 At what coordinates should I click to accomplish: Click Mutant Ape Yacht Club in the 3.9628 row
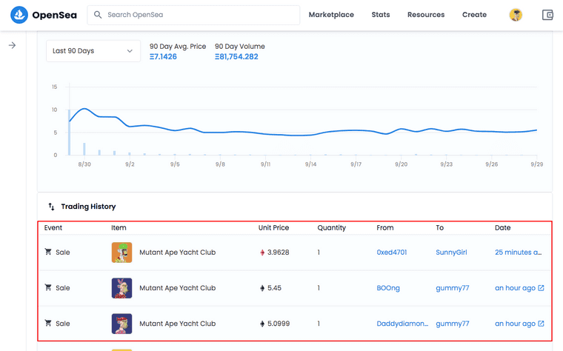[177, 253]
